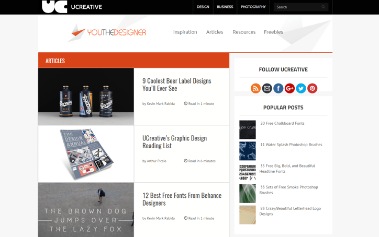Go to the Freebies section
The height and width of the screenshot is (237, 379).
[273, 32]
